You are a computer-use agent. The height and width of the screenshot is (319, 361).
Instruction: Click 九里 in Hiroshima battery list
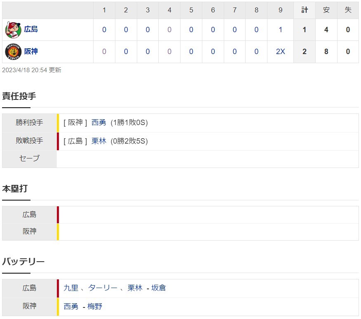[71, 288]
